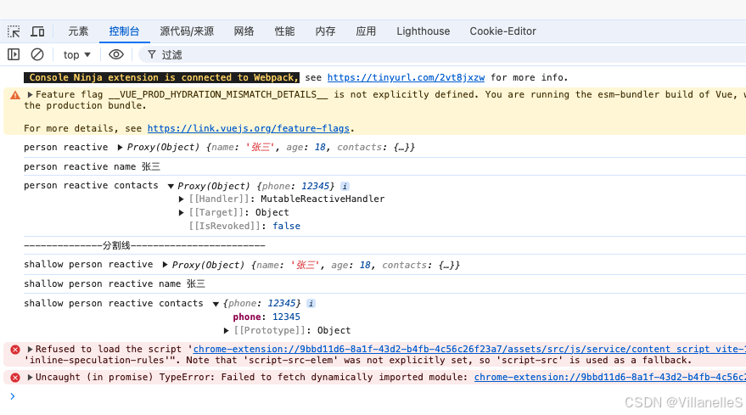Expand the Uncaught (in promise) TypeError message
The width and height of the screenshot is (746, 415).
pyautogui.click(x=30, y=377)
